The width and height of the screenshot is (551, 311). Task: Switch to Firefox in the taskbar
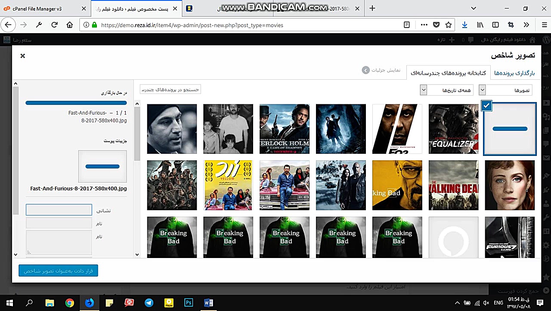point(90,303)
